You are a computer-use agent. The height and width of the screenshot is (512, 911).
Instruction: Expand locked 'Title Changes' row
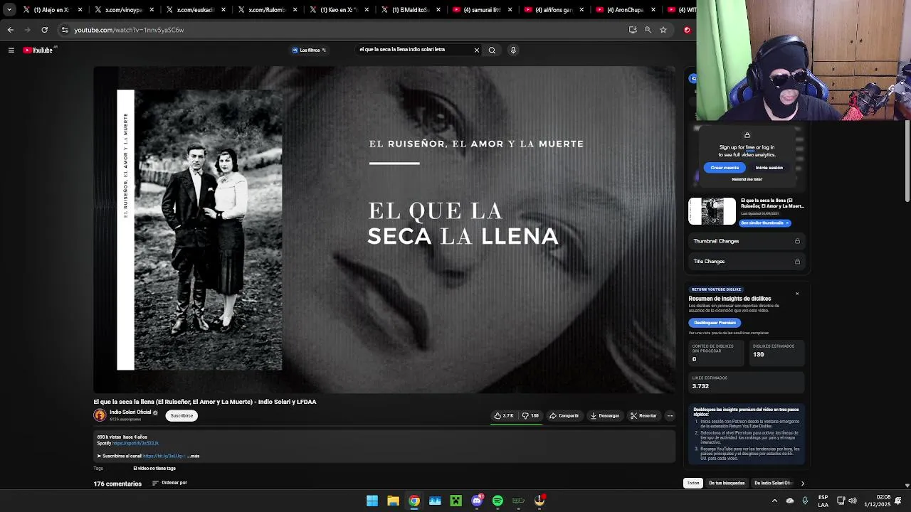pyautogui.click(x=747, y=261)
